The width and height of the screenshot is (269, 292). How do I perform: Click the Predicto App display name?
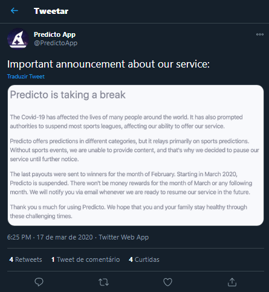54,34
